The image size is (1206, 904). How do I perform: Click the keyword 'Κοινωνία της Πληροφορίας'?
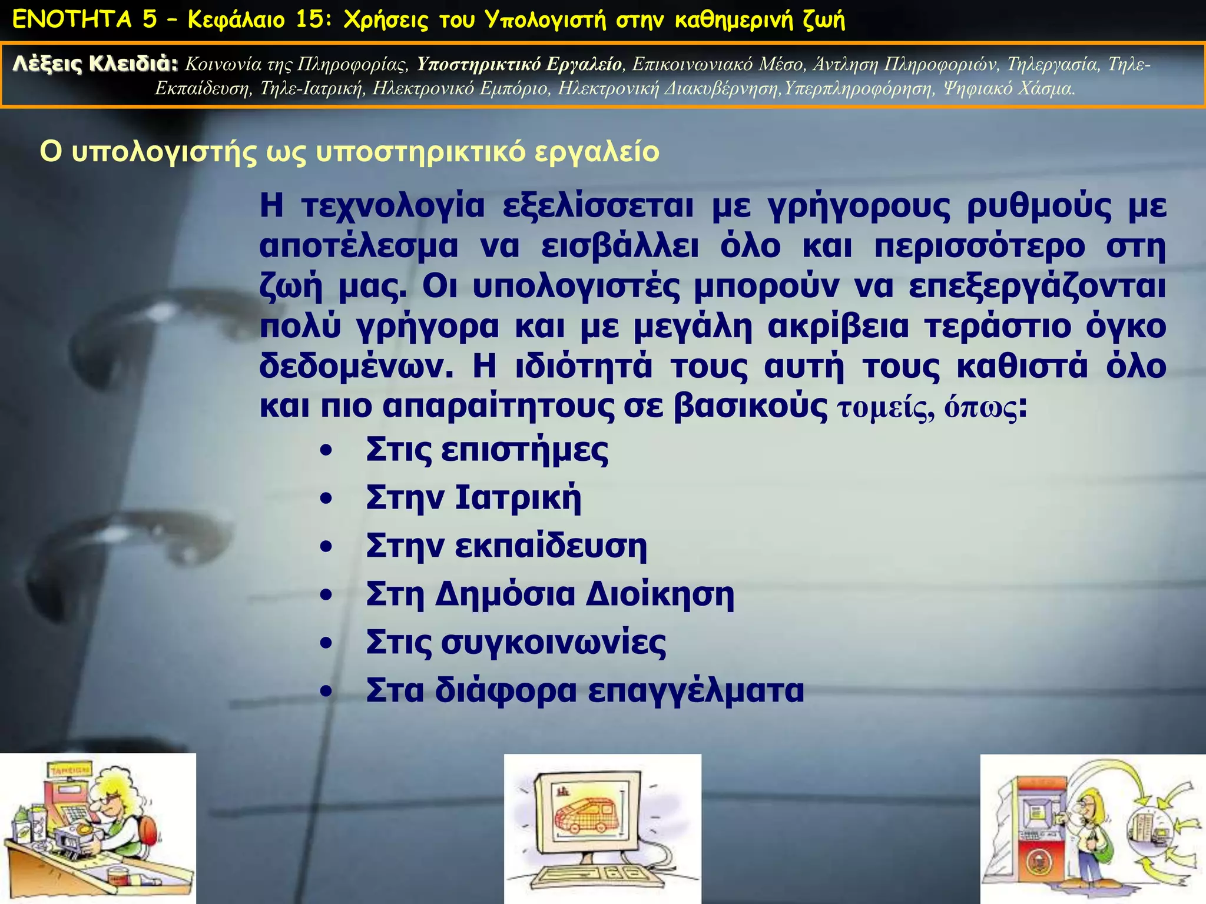tap(296, 64)
